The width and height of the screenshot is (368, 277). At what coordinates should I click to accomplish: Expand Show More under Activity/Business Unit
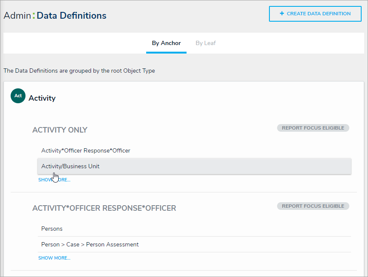[54, 180]
